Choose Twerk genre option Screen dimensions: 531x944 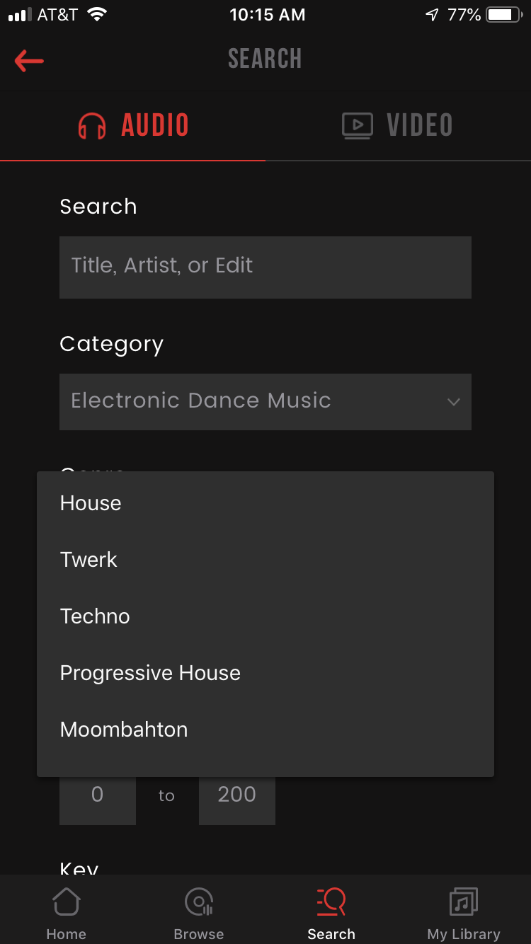click(88, 560)
